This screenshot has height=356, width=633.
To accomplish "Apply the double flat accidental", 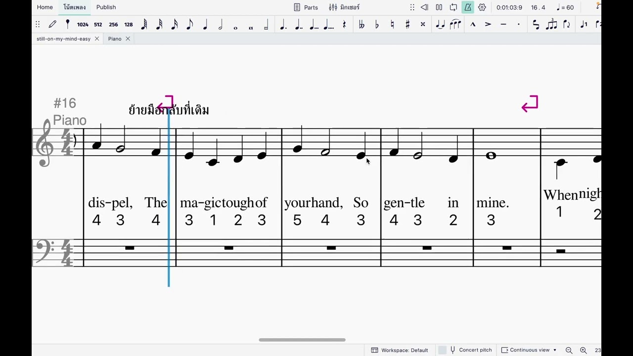I will pyautogui.click(x=362, y=24).
